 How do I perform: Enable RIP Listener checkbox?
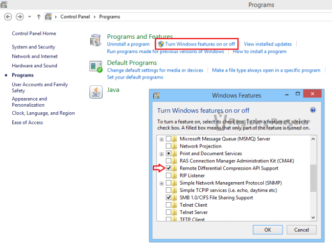coord(169,176)
